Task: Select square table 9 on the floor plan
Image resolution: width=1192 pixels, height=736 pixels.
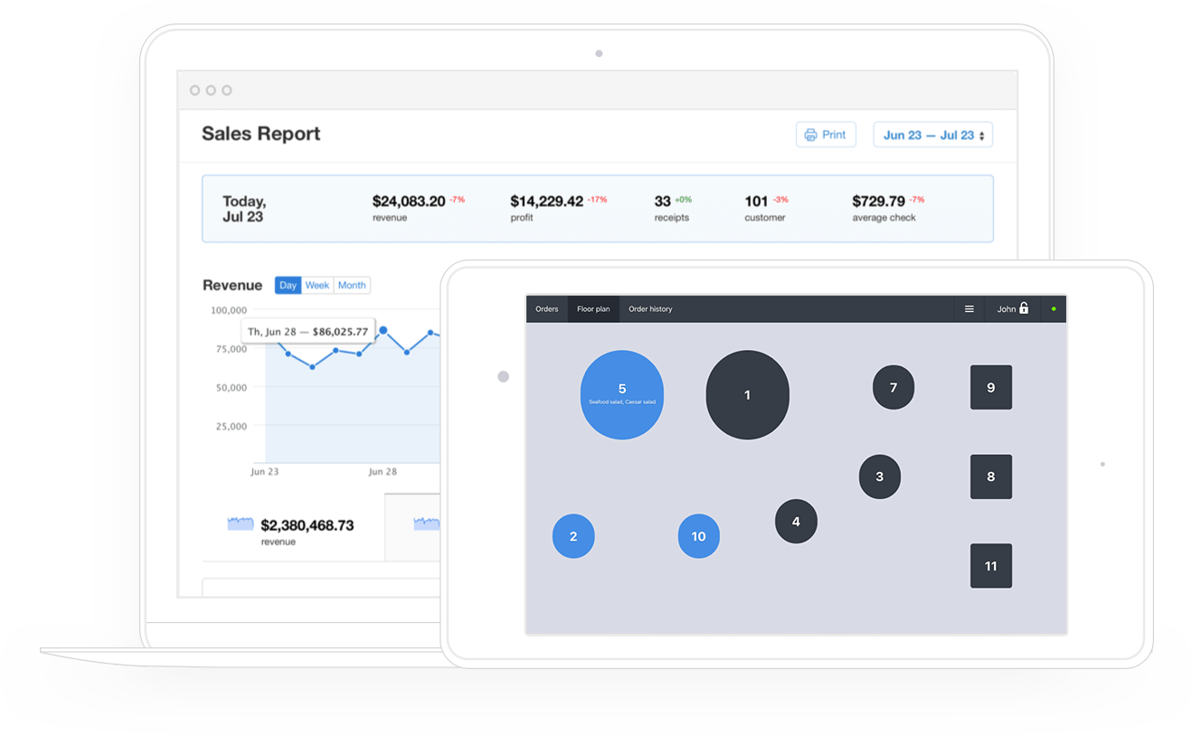Action: [991, 387]
